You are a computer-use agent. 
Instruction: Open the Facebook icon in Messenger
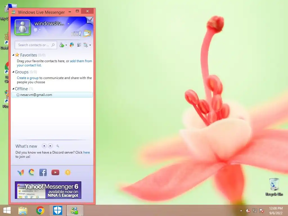pos(43,172)
